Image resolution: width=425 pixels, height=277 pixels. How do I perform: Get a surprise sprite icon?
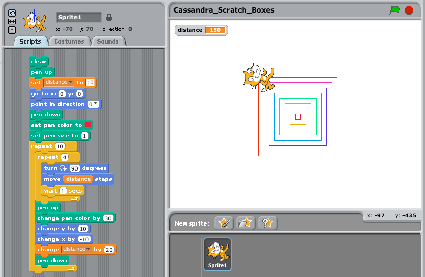pos(267,223)
